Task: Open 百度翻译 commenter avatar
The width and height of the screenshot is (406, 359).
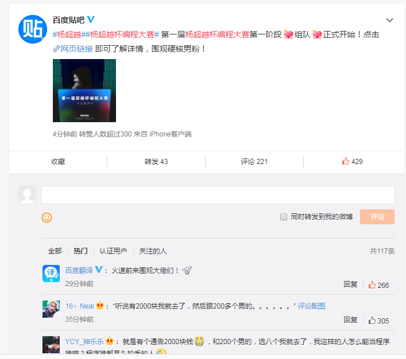Action: pyautogui.click(x=51, y=274)
